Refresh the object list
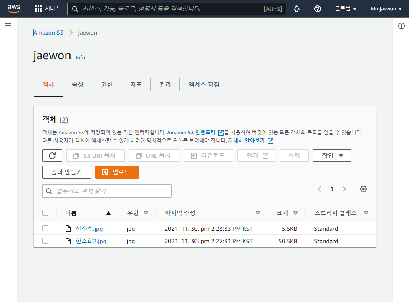The width and height of the screenshot is (409, 302). click(51, 155)
